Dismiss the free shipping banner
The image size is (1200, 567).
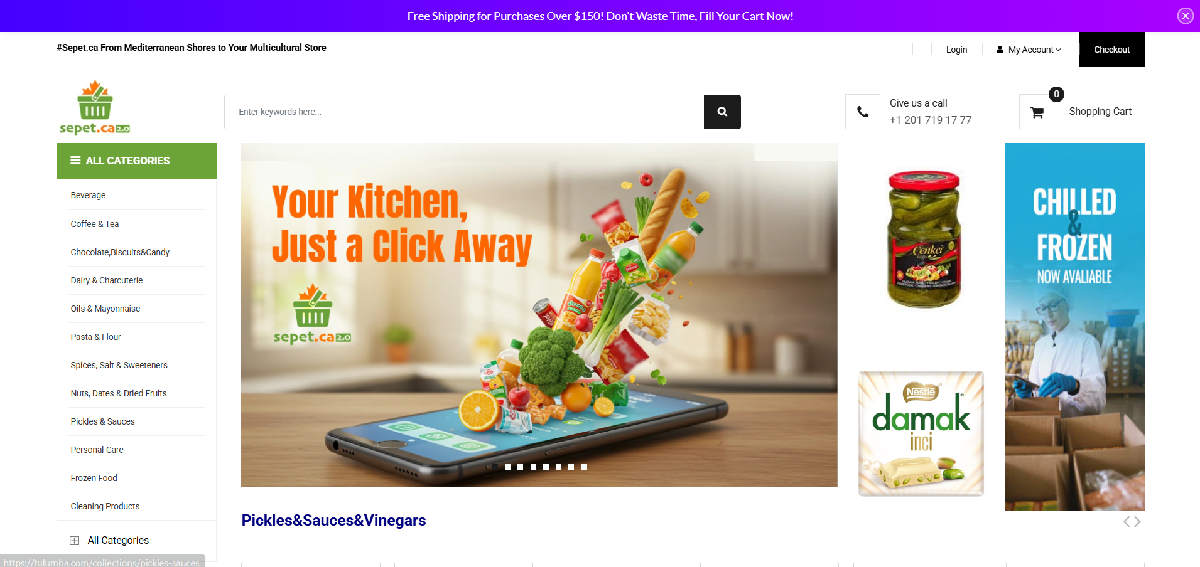[1185, 16]
